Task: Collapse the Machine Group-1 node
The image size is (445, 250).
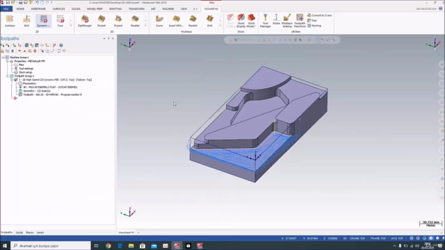Action: (3, 57)
